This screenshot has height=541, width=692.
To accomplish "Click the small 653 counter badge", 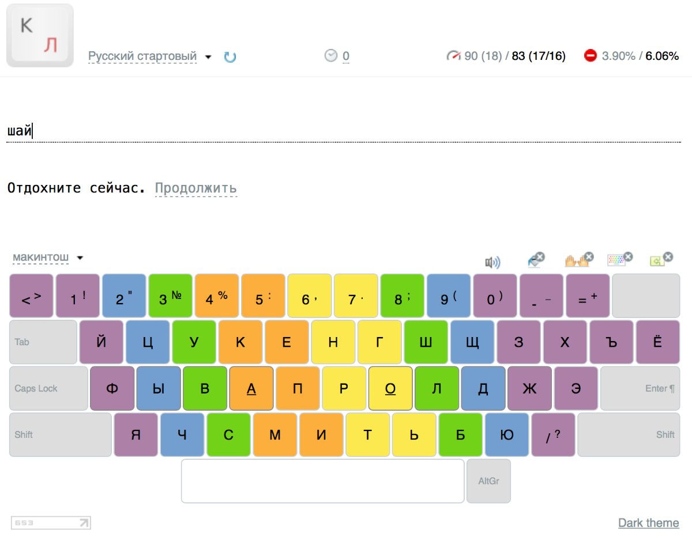I will [51, 523].
